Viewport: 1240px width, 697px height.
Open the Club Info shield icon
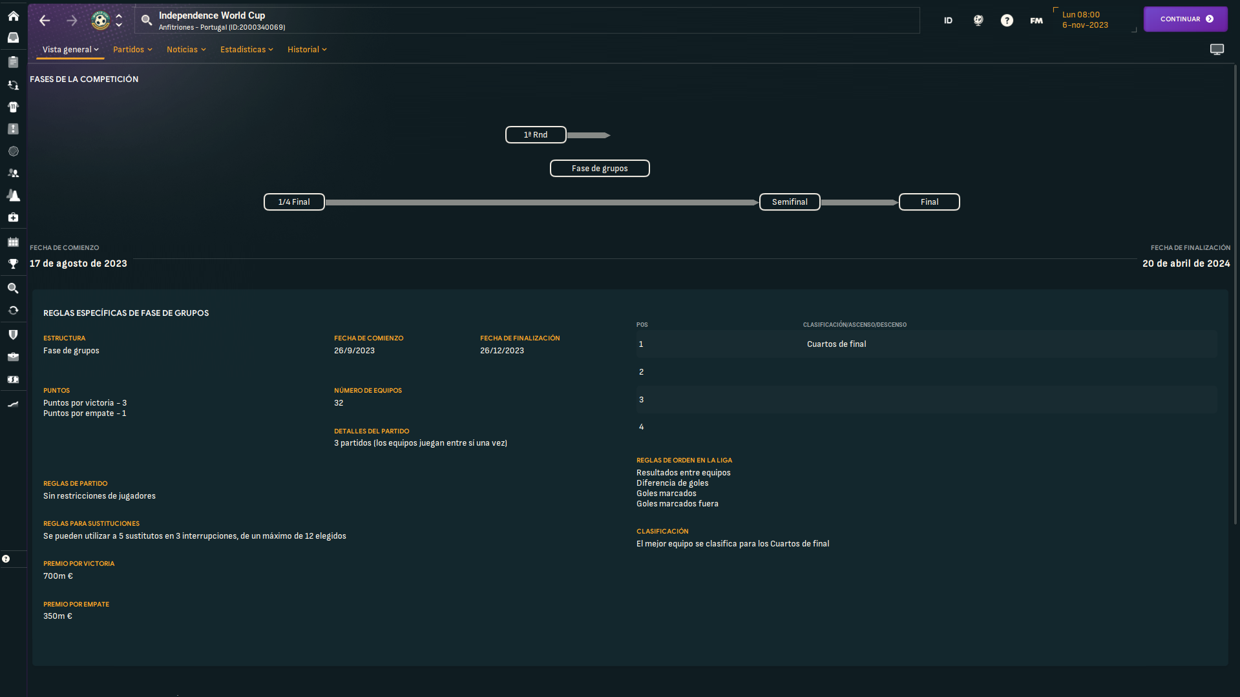pos(13,335)
